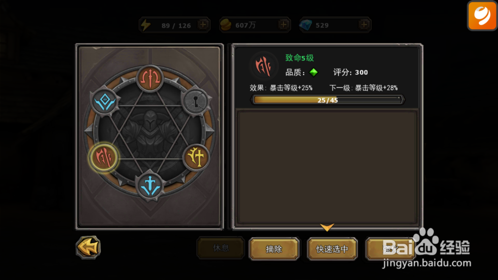Add more diamonds with plus button

(364, 24)
